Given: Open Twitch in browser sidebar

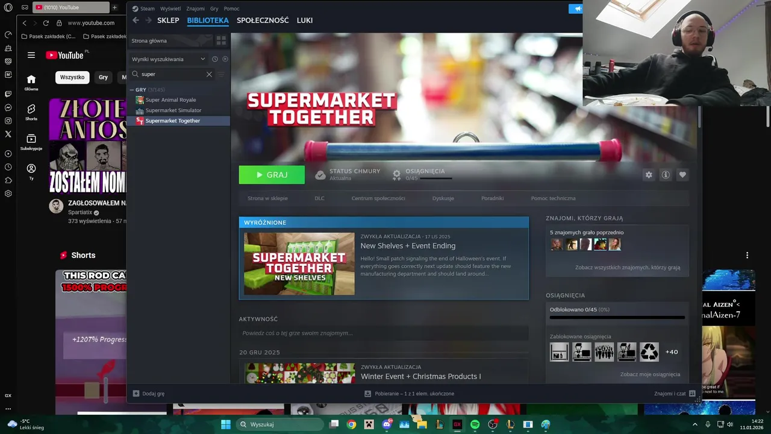Looking at the screenshot, I should click(x=8, y=94).
